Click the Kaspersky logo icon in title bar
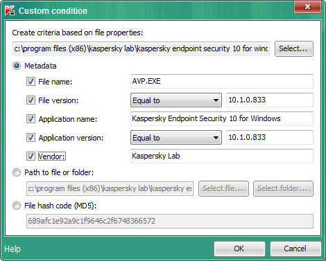This screenshot has width=326, height=261. pyautogui.click(x=10, y=10)
